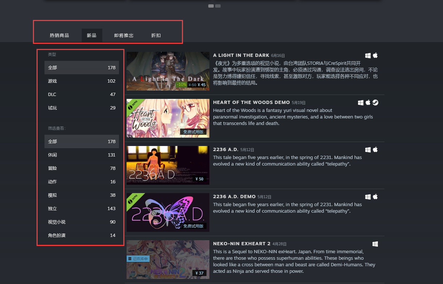Viewport: 443px width, 284px height.
Task: Click the HEART OF THE WOODS DEMO title
Action: [x=251, y=103]
